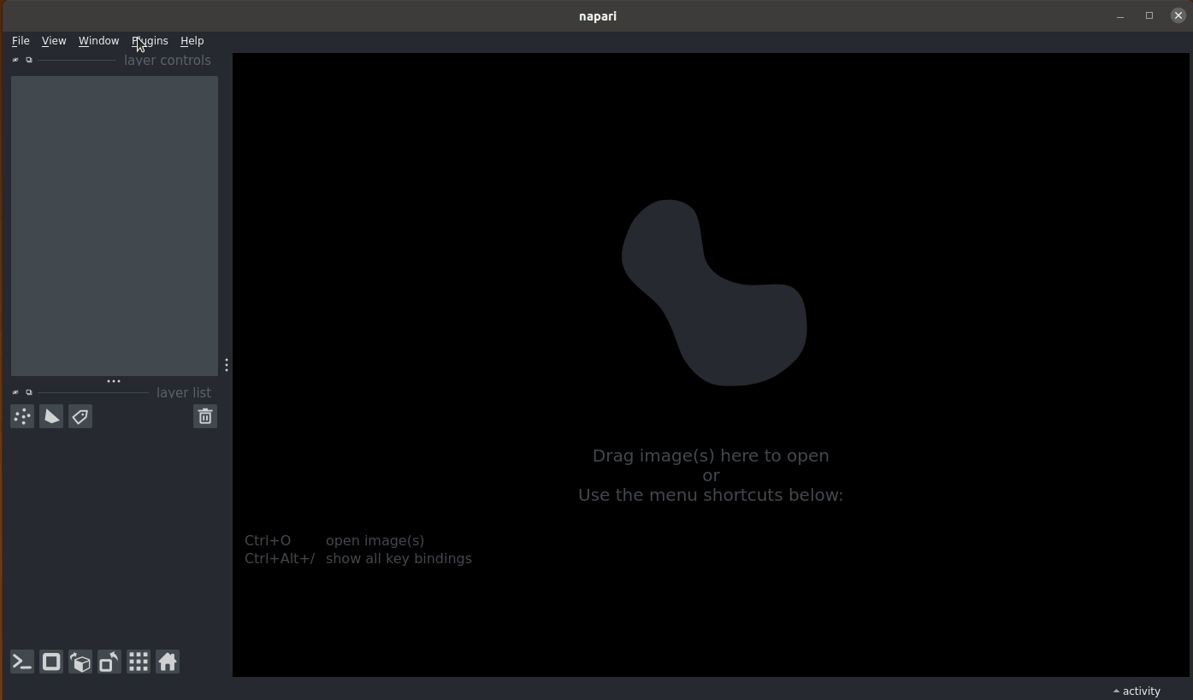Screen dimensions: 1193x700
Task: Close the layer controls dock
Action: (x=15, y=60)
